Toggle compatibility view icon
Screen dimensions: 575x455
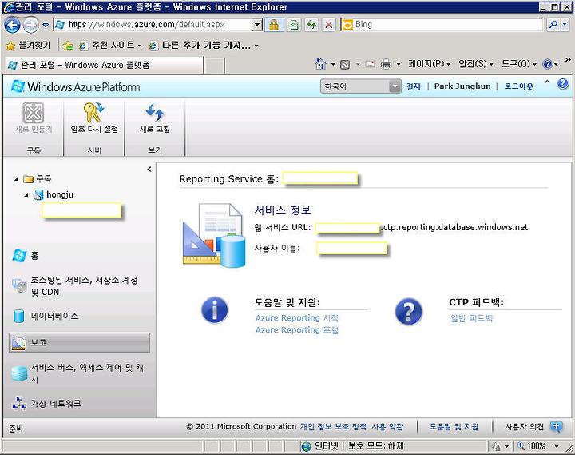point(294,25)
